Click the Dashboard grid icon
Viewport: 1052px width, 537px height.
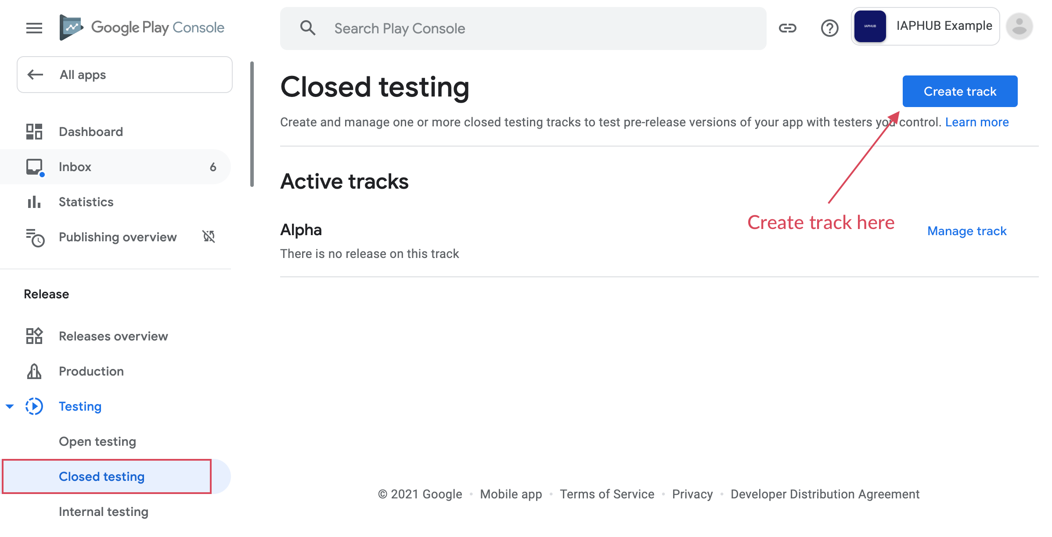coord(34,132)
